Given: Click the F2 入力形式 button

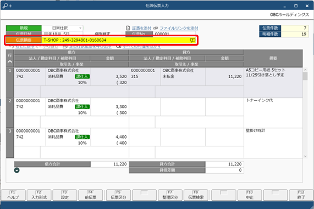Looking at the screenshot, I should coord(39,195).
